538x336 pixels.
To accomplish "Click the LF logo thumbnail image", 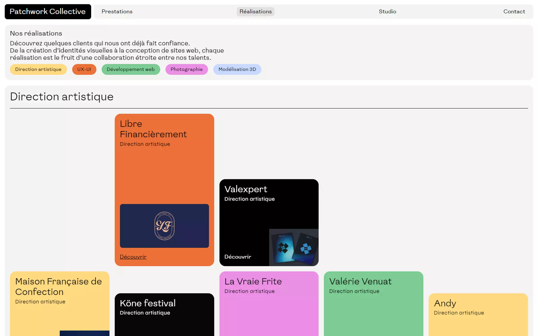I will point(164,226).
